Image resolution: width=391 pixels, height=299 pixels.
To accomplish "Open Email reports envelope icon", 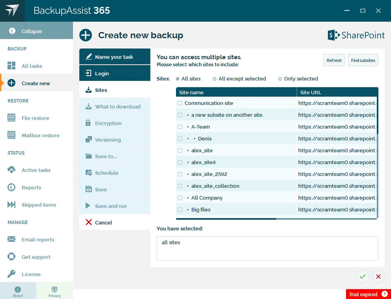I will [x=11, y=239].
